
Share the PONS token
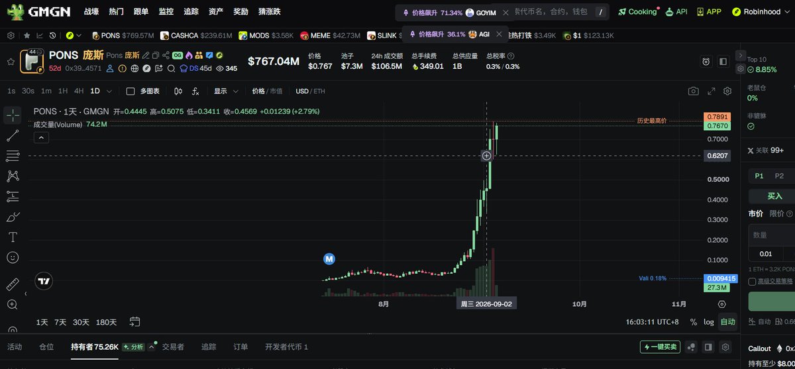tap(165, 55)
